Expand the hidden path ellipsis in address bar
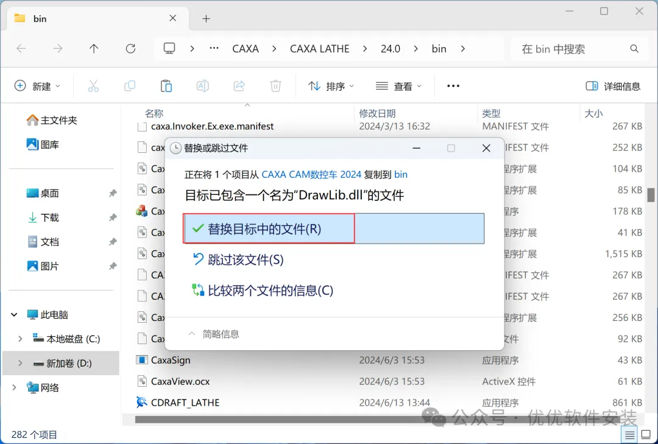The width and height of the screenshot is (658, 444). (x=214, y=49)
